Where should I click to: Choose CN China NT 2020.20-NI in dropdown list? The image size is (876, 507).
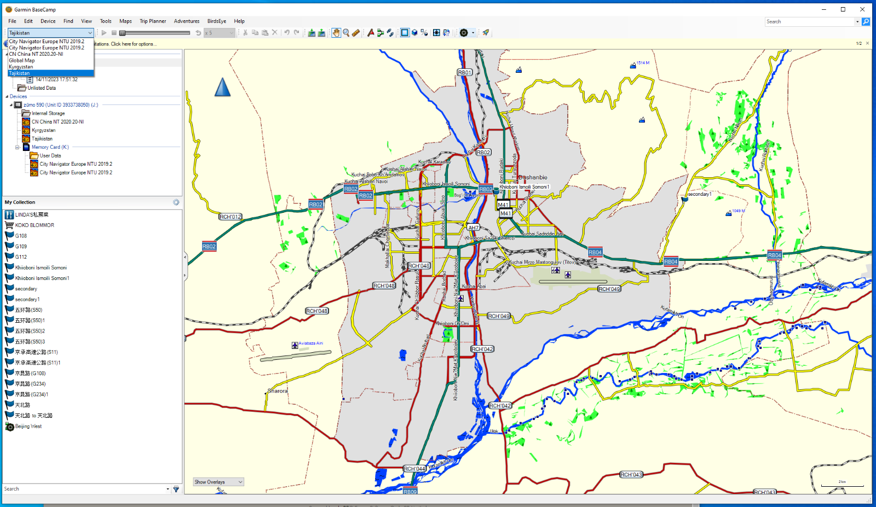click(x=50, y=54)
